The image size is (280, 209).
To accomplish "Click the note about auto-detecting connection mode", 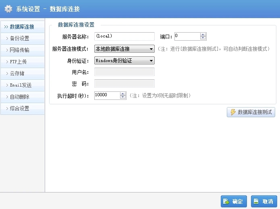I will [214, 49].
